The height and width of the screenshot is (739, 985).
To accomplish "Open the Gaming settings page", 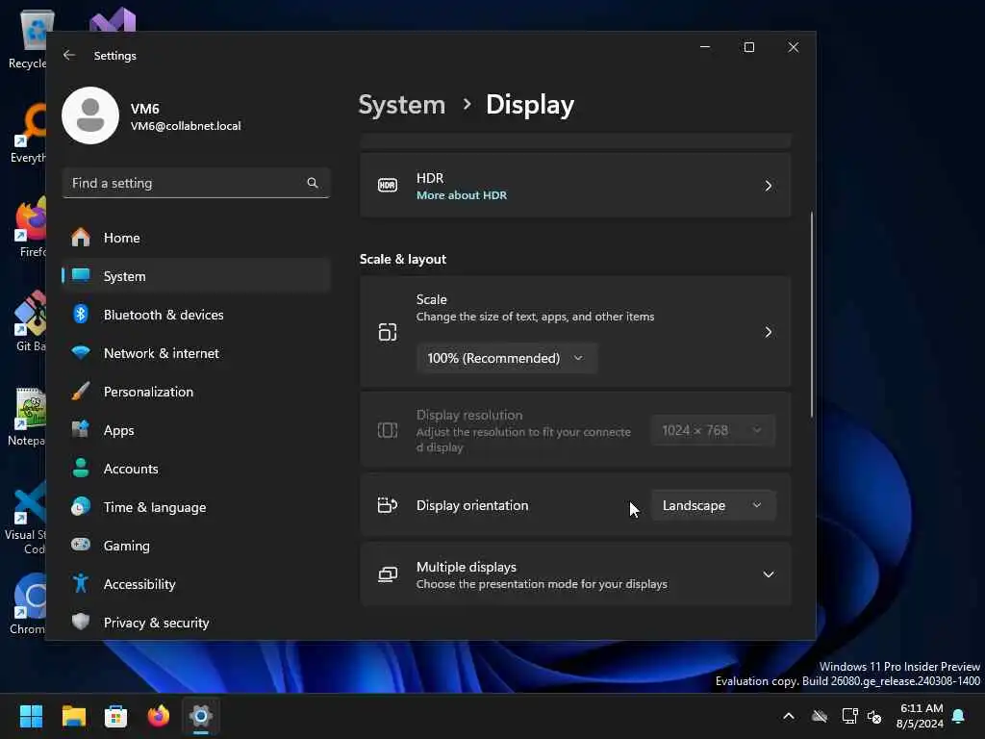I will [196, 546].
